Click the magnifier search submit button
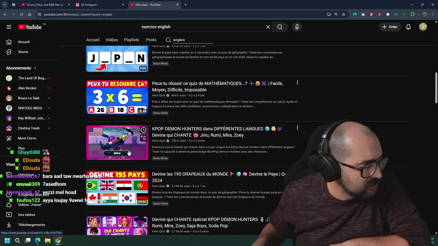 pyautogui.click(x=280, y=27)
